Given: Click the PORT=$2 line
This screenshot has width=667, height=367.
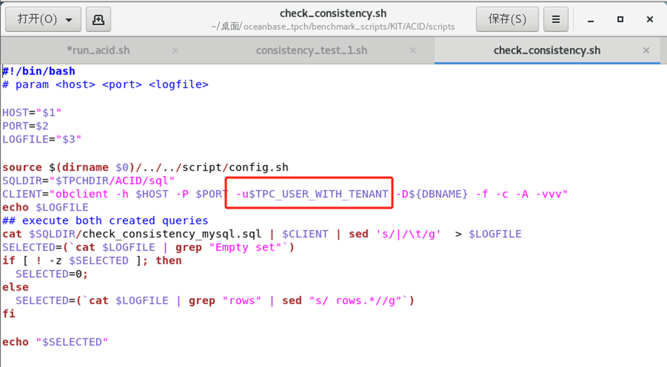Looking at the screenshot, I should [x=25, y=126].
